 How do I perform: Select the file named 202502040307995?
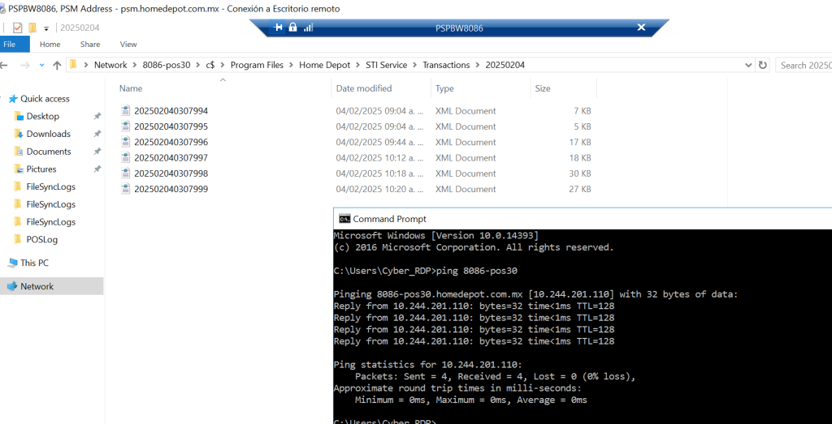[171, 126]
